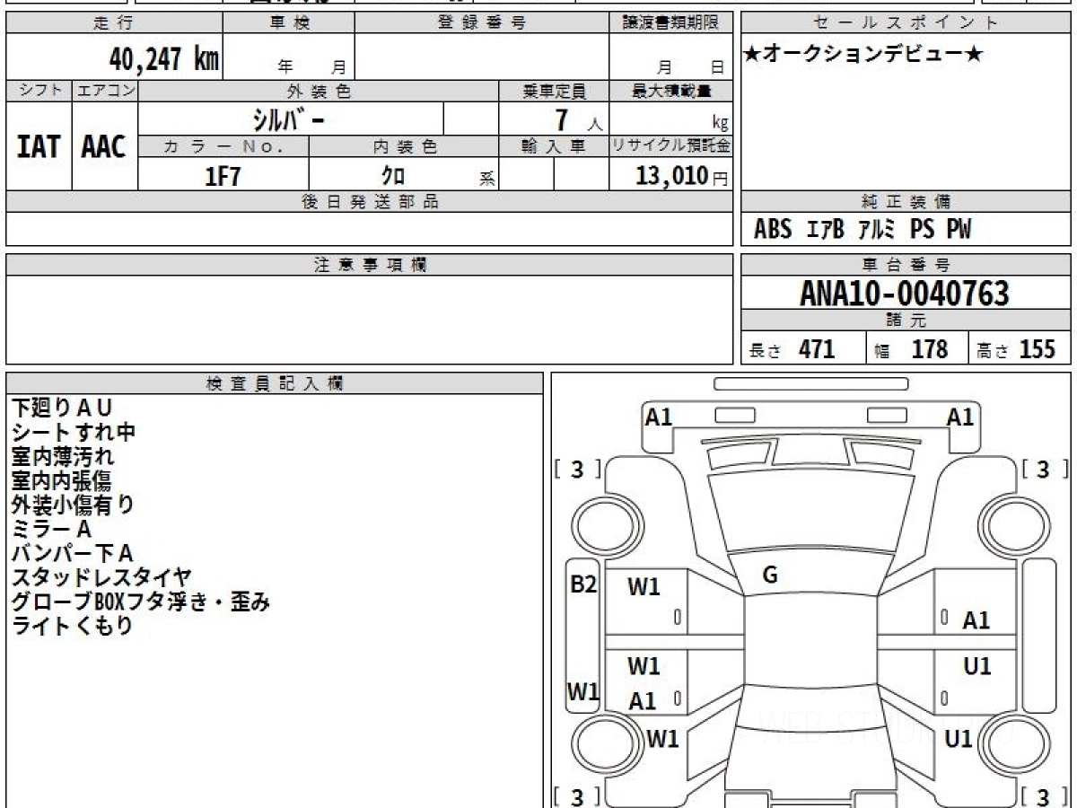Click ABS in the equipment list
The height and width of the screenshot is (808, 1077).
(773, 230)
